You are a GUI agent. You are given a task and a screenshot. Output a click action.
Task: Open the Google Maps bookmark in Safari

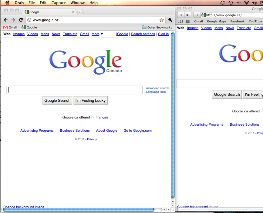[x=217, y=21]
